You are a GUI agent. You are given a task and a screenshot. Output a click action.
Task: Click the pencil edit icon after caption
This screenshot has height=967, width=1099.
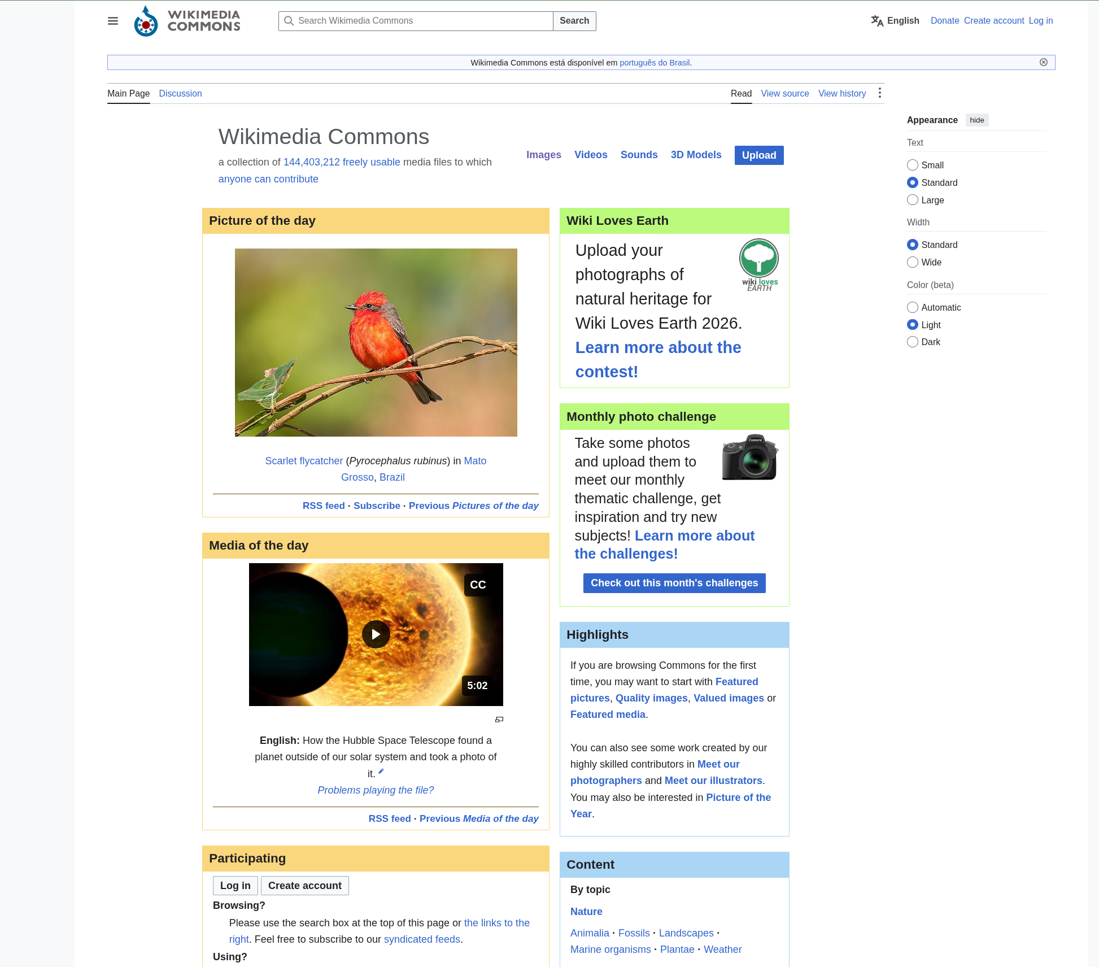(x=381, y=771)
